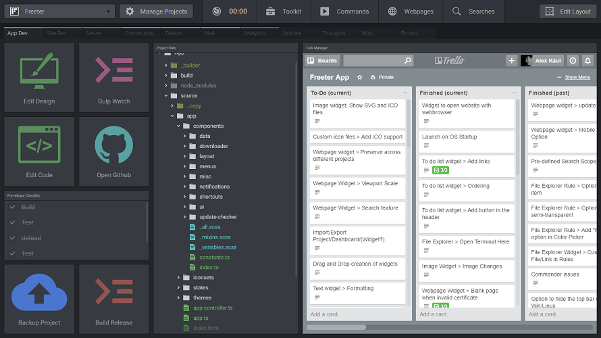Open Github via the octocat icon
Viewport: 601px width, 338px height.
point(114,145)
